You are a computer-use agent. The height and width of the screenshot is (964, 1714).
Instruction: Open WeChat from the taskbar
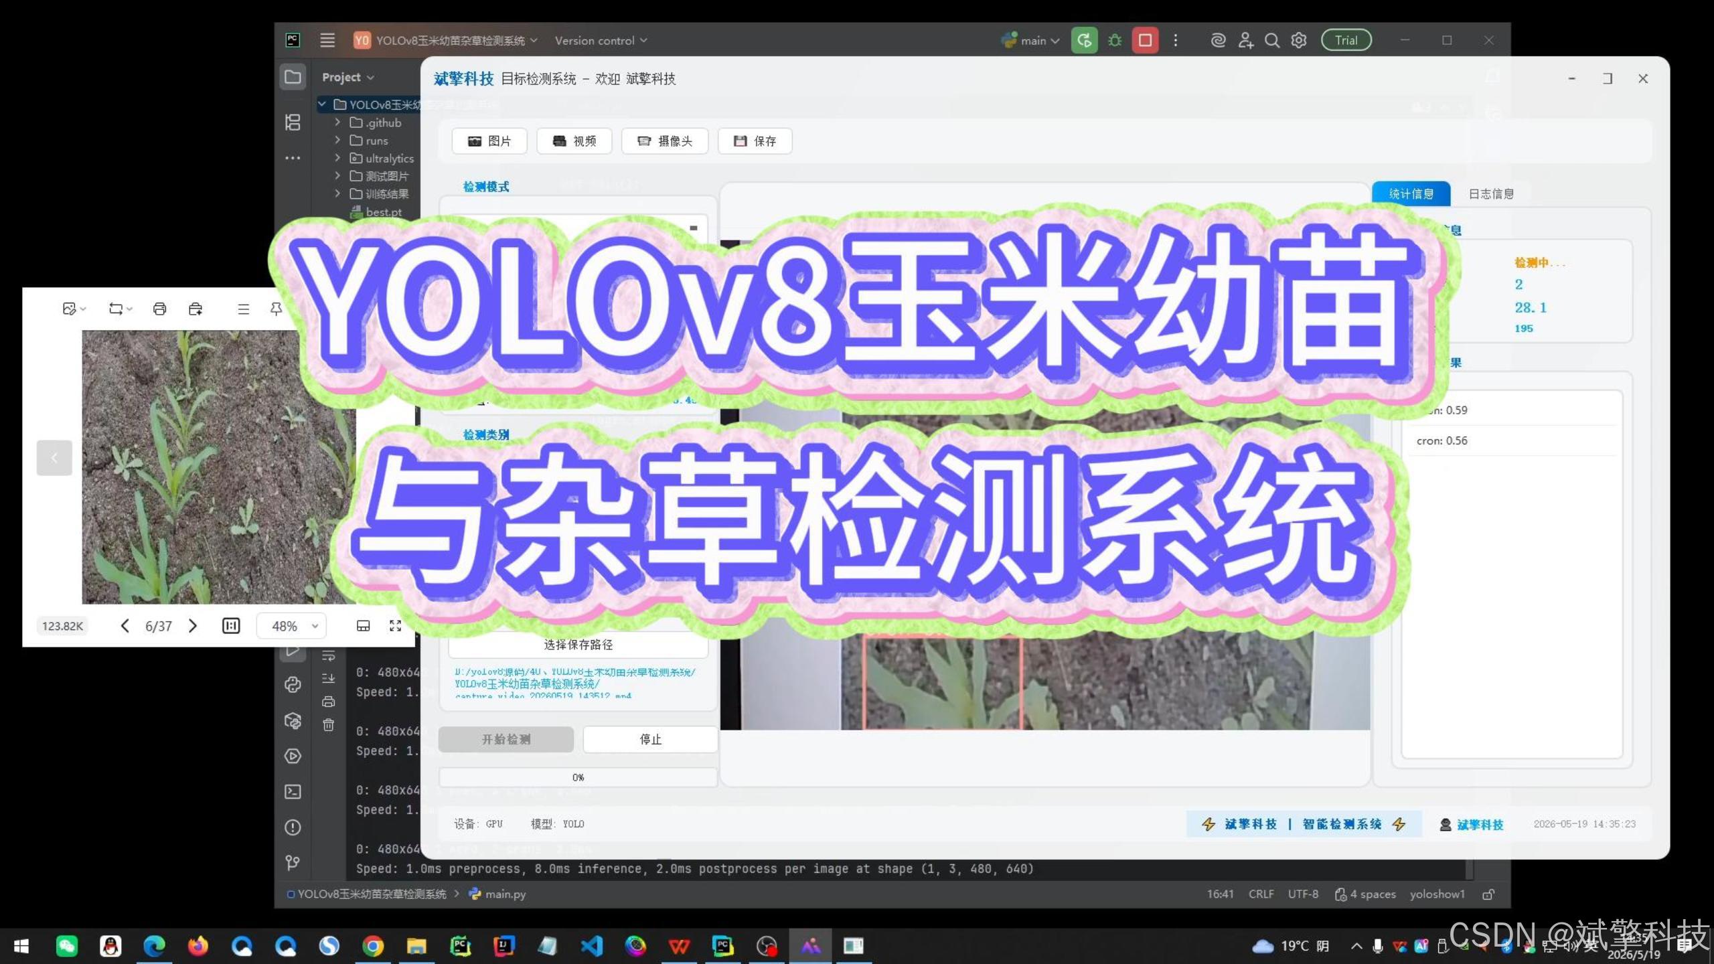coord(66,946)
